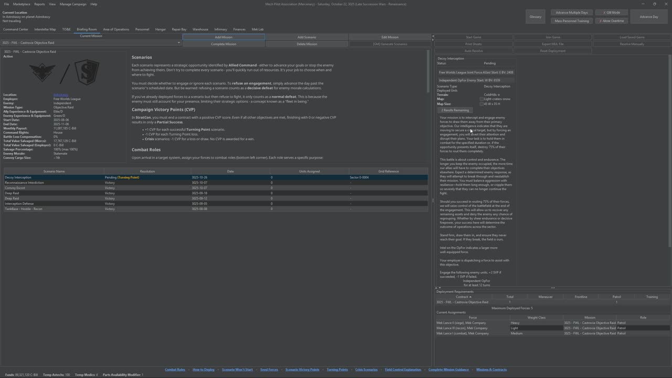Switch to the Interstellar Map tab
The image size is (672, 378).
point(45,29)
